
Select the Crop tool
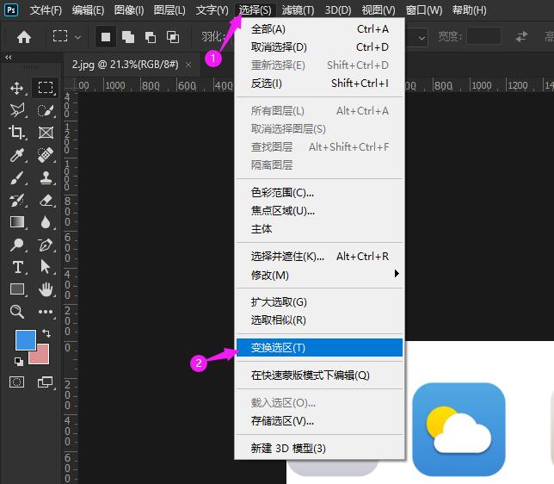[x=16, y=133]
